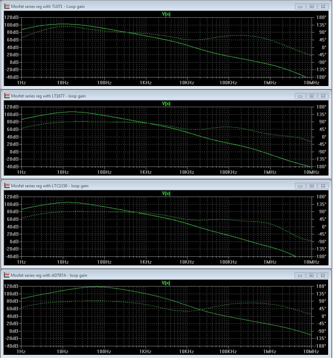Maximize the LT1677 loop gain window
This screenshot has height=358, width=333.
tap(312, 96)
